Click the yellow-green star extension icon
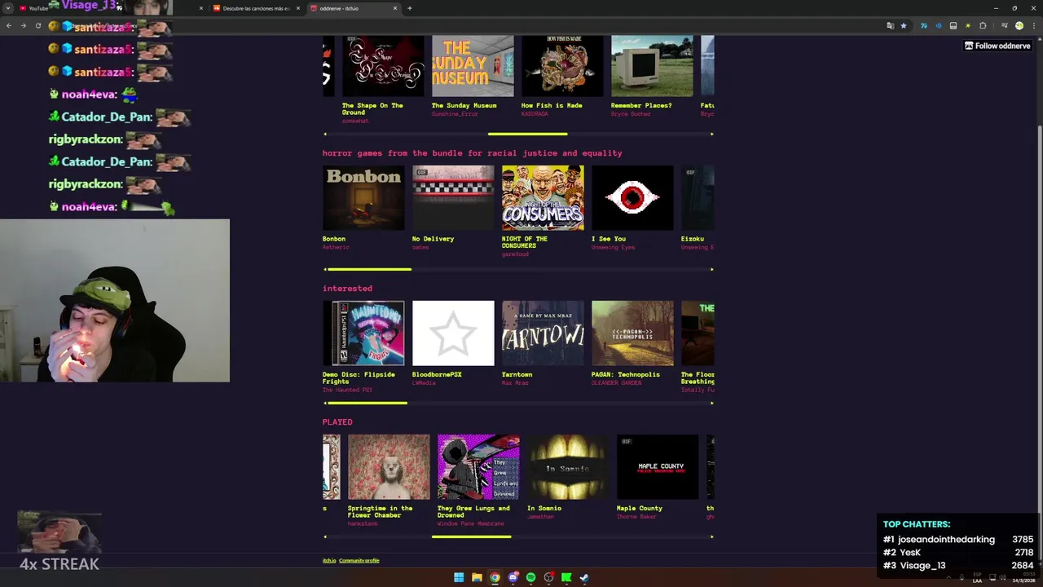Screen dimensions: 1043x587 (x=968, y=26)
